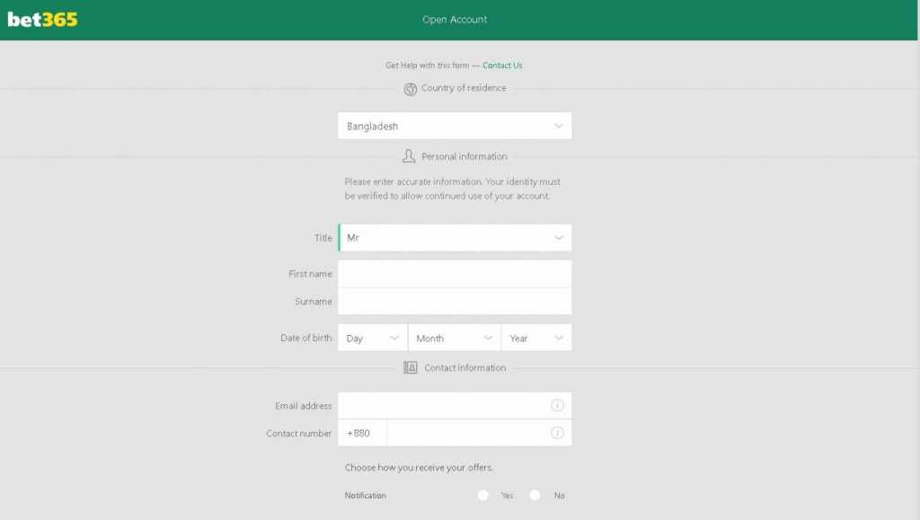Click the +880 phone prefix box

360,432
